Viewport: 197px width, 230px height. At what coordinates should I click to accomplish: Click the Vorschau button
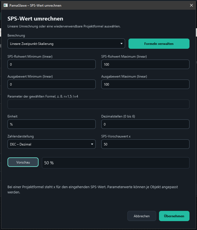coord(23,162)
